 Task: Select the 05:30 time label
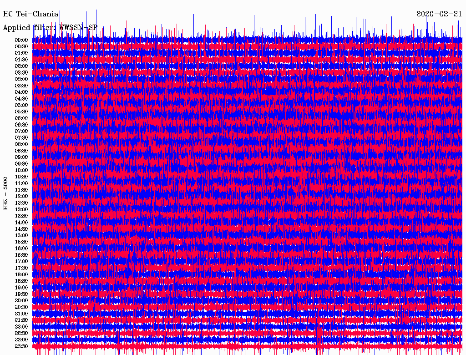pos(21,112)
